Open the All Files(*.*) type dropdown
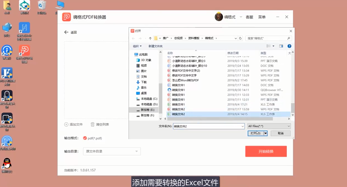The image size is (347, 187). coord(269,126)
